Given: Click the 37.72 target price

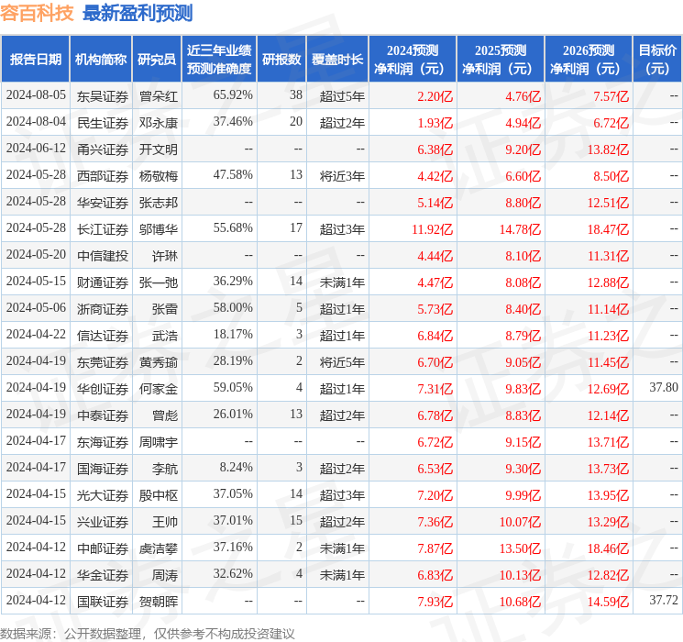Looking at the screenshot, I should pyautogui.click(x=664, y=600).
